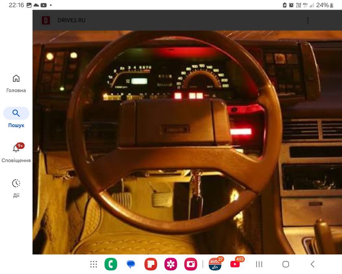The height and width of the screenshot is (274, 342).
Task: Launch the YouTube app
Action: click(x=235, y=264)
